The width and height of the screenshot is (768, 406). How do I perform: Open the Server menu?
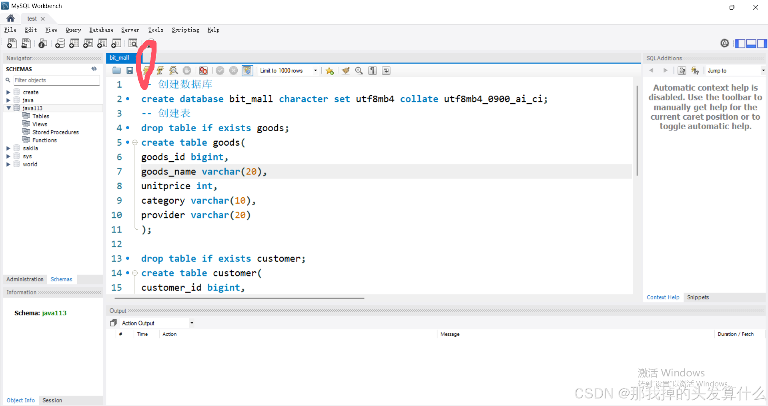tap(130, 30)
